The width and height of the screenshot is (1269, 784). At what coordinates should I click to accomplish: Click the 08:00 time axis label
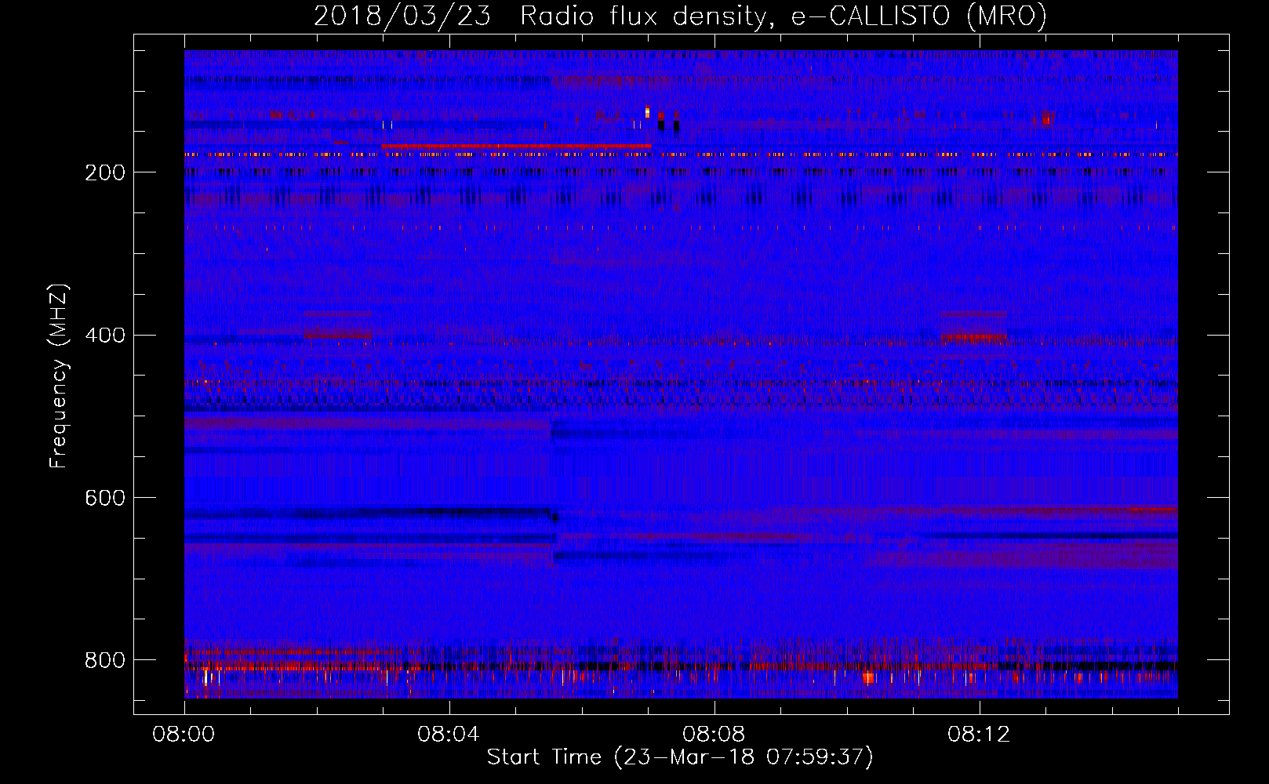184,735
